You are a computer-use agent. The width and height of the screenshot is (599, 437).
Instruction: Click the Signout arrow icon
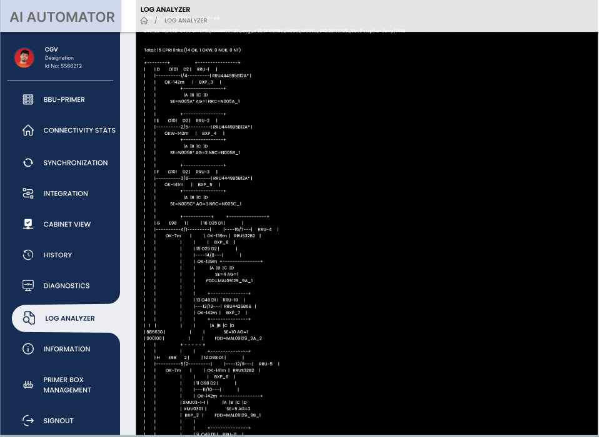point(28,421)
